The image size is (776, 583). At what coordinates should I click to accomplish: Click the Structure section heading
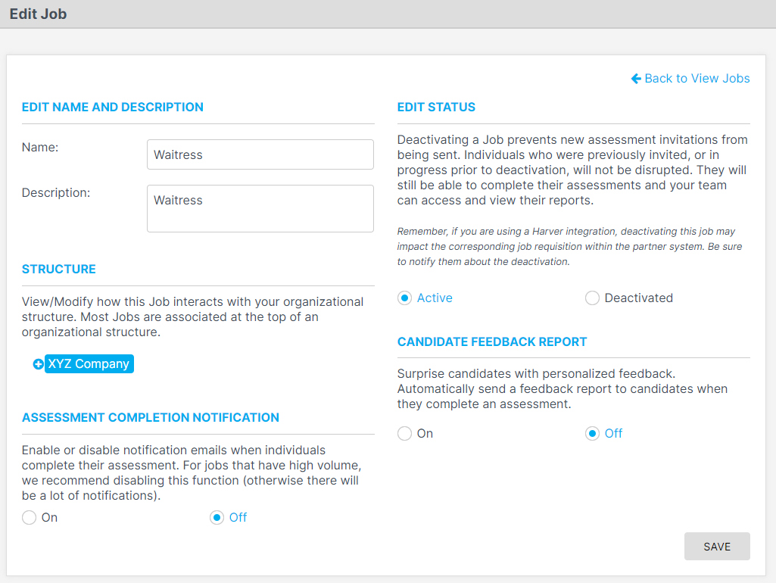click(59, 269)
